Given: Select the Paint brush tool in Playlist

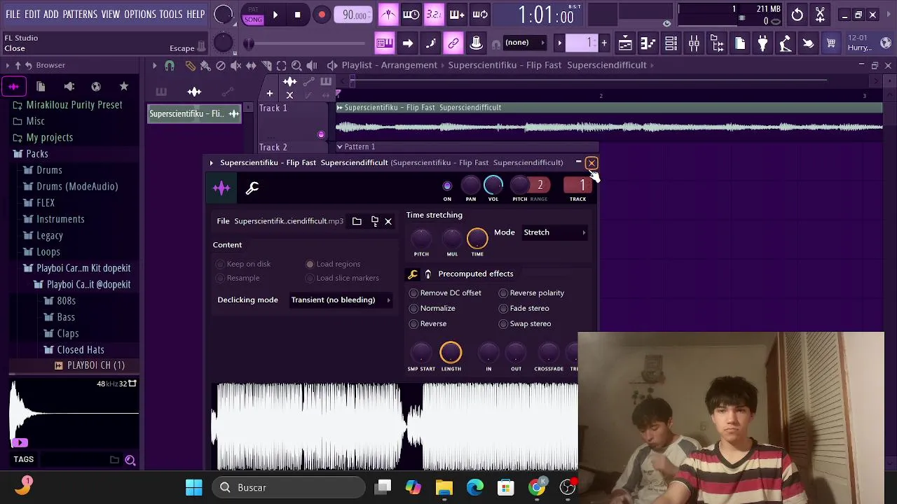Looking at the screenshot, I should tap(205, 65).
